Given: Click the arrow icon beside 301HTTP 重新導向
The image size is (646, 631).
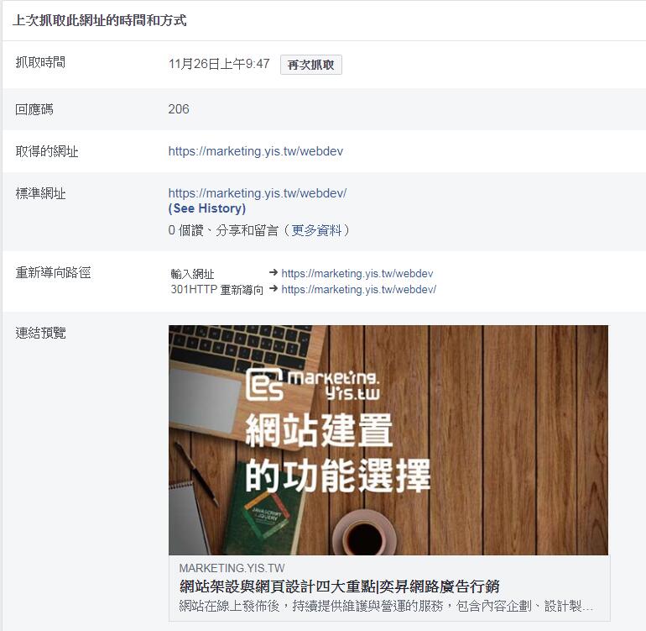Looking at the screenshot, I should (x=274, y=288).
